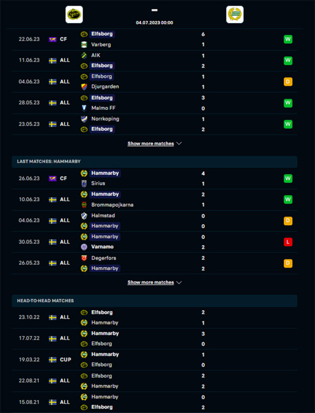Click the Varberg club crest icon

pos(84,45)
